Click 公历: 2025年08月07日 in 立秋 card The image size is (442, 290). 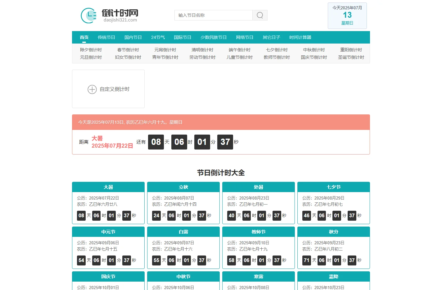(x=173, y=198)
